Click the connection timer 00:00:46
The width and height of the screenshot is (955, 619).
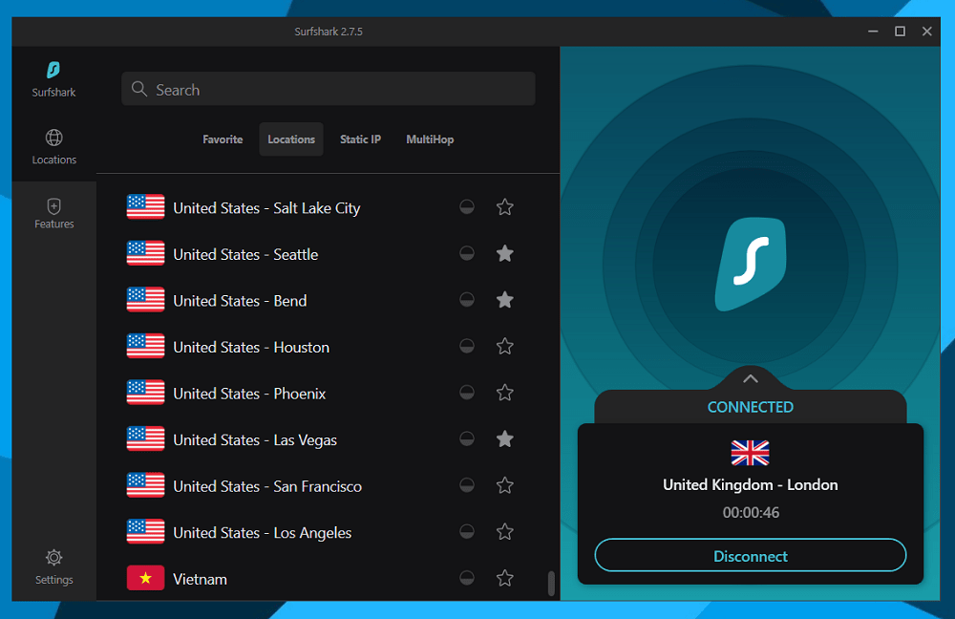751,512
